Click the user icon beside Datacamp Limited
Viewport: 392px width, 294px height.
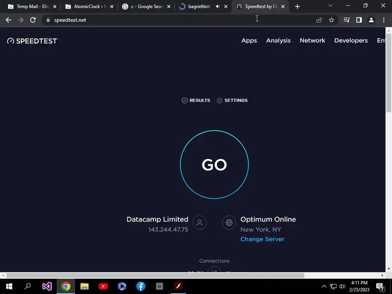pyautogui.click(x=199, y=222)
